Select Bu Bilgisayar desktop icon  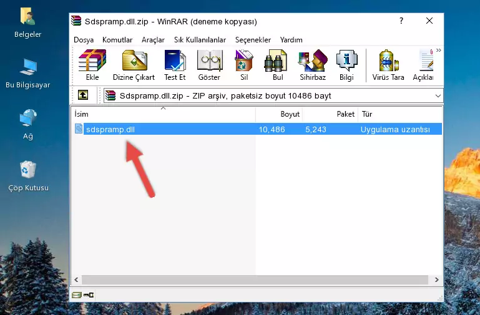28,74
